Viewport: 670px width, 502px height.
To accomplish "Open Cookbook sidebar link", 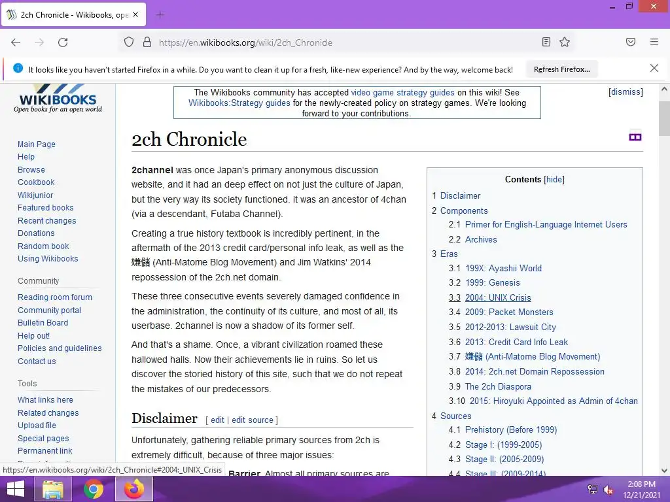I will [x=36, y=182].
